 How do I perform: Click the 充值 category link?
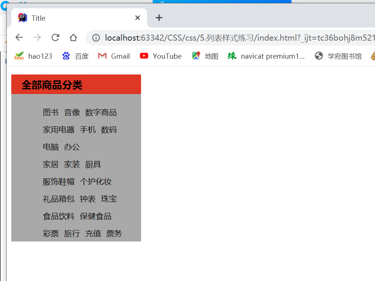[x=93, y=233]
